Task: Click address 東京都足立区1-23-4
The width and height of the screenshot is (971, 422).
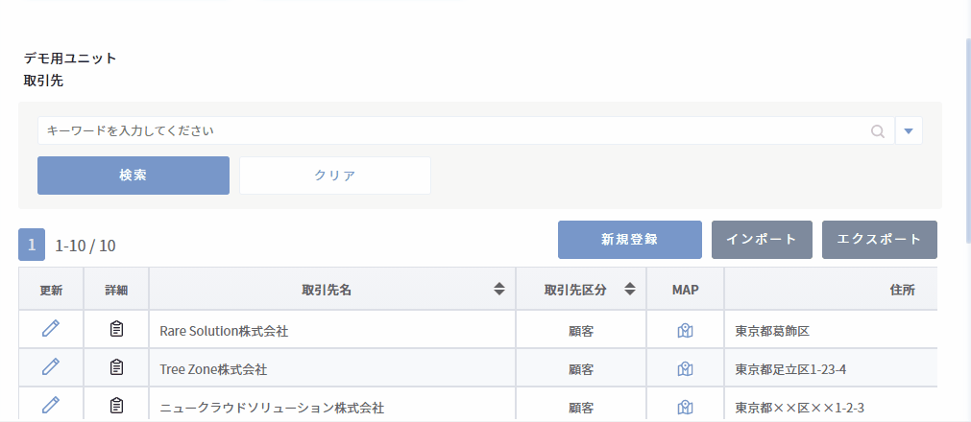Action: click(790, 369)
